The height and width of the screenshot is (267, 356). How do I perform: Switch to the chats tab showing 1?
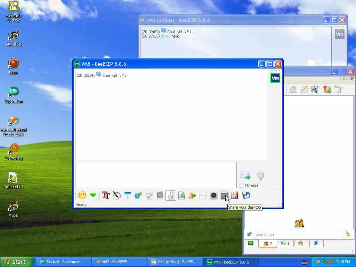[285, 243]
